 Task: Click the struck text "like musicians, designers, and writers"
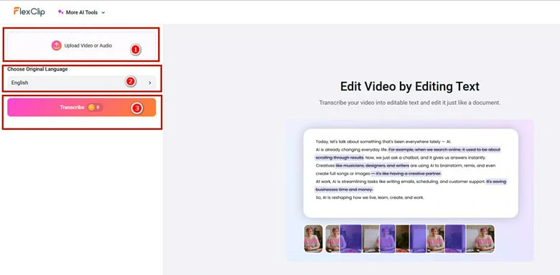(373, 166)
